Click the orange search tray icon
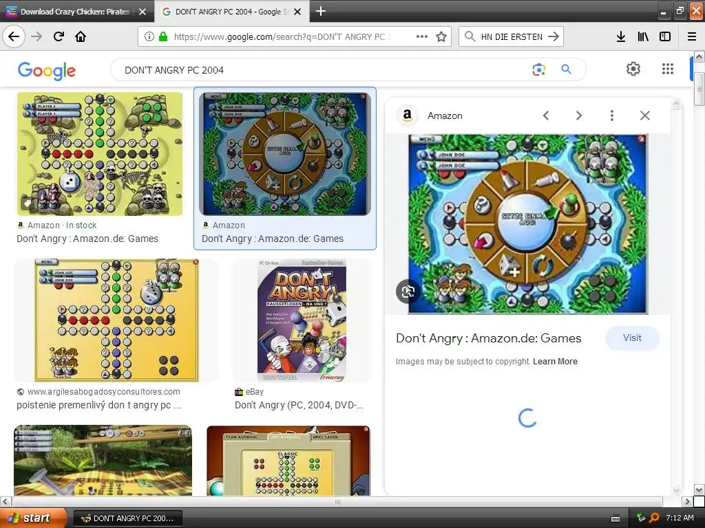This screenshot has width=705, height=528. coord(654,518)
